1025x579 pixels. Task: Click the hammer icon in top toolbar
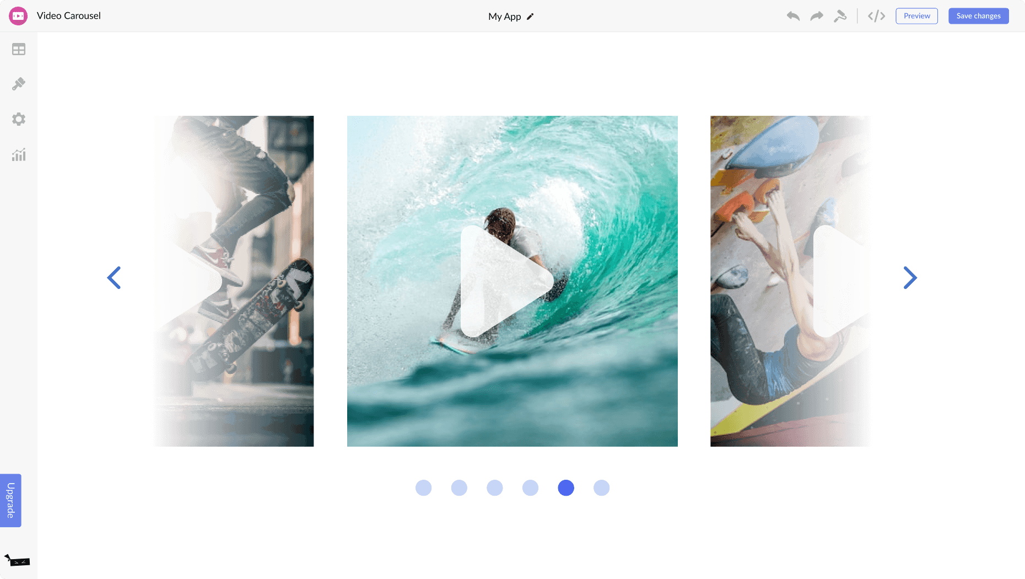tap(840, 16)
